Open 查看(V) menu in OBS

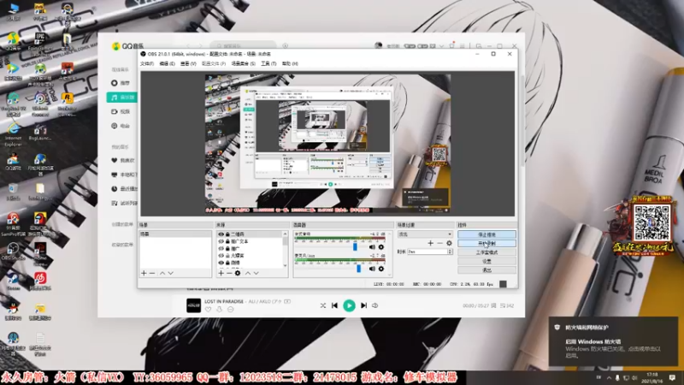[188, 63]
